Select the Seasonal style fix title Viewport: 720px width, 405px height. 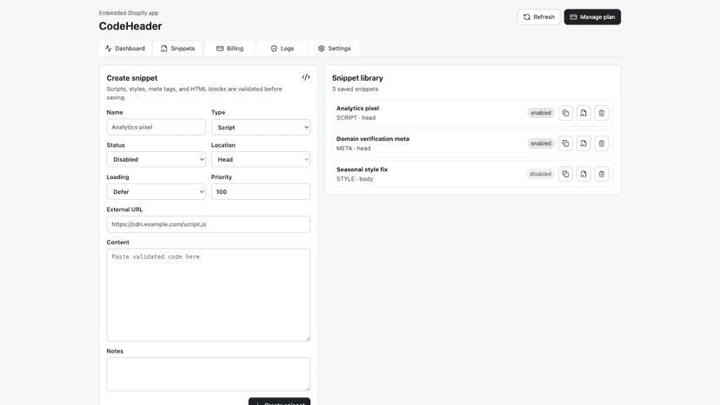tap(362, 169)
